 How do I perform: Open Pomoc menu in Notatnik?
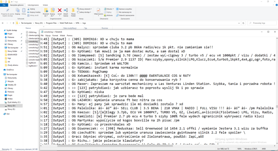click(x=69, y=36)
